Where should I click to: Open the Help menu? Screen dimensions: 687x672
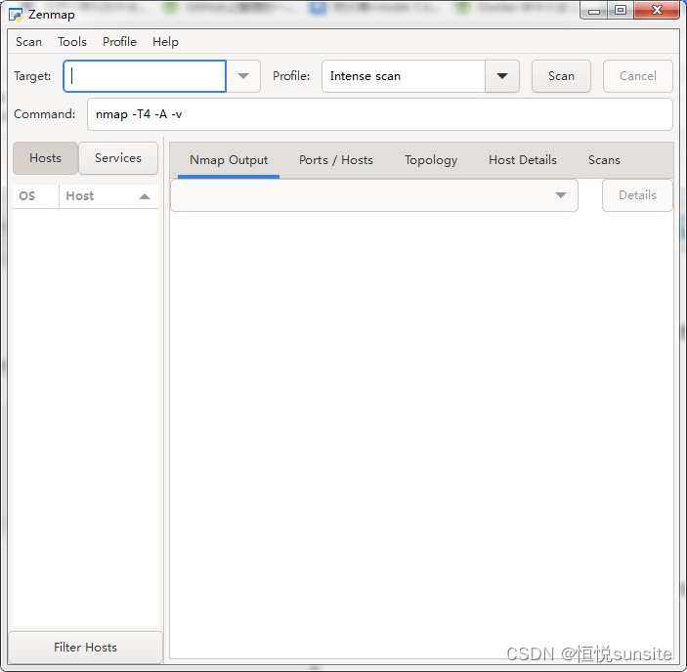pyautogui.click(x=165, y=42)
